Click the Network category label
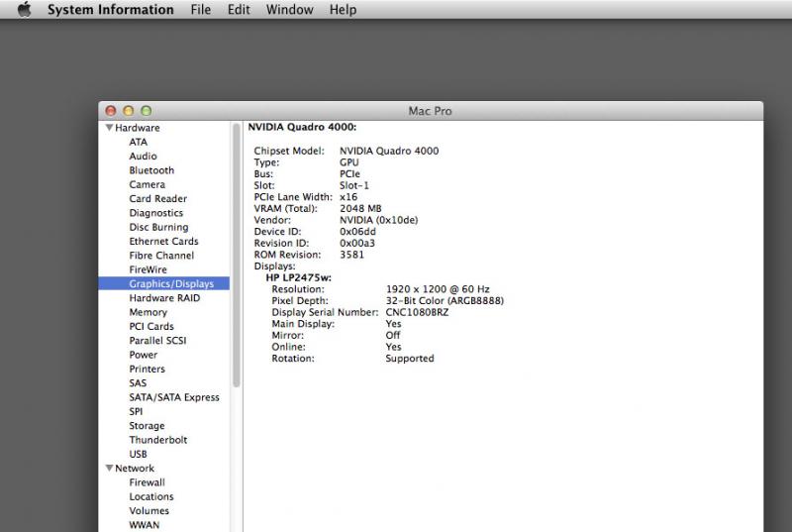The width and height of the screenshot is (792, 532). pos(135,468)
